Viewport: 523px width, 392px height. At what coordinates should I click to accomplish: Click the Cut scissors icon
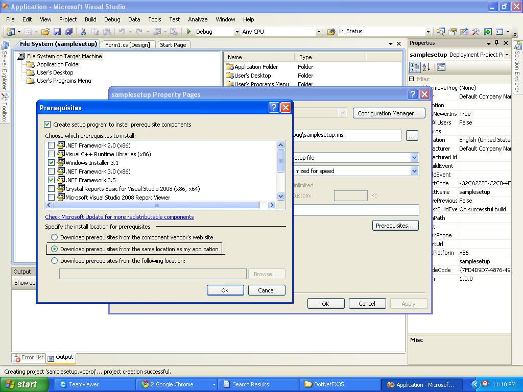click(83, 32)
